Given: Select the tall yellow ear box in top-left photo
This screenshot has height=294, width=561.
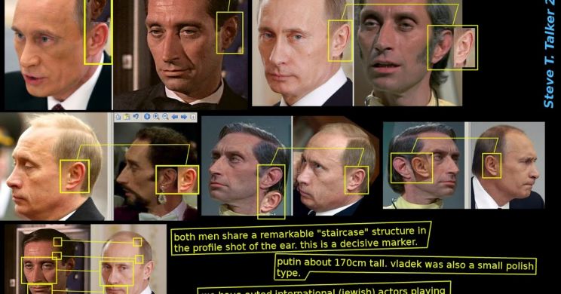Looking at the screenshot, I should click(98, 32).
